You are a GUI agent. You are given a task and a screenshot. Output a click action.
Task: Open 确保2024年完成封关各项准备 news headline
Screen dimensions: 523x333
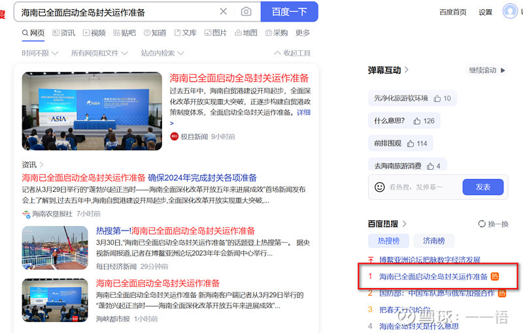[203, 178]
